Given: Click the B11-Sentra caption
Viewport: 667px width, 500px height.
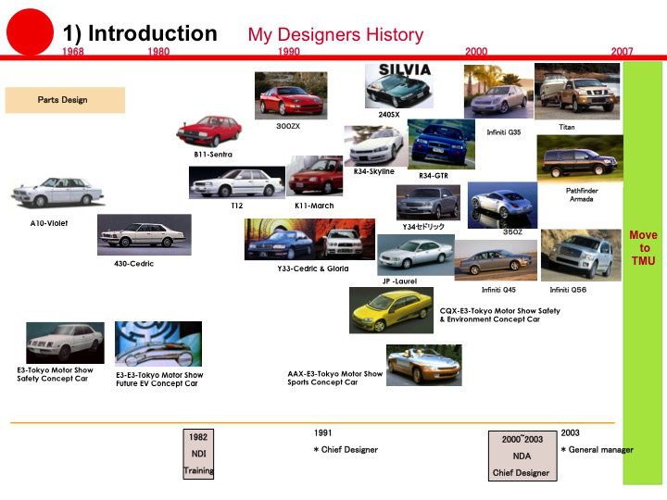Looking at the screenshot, I should [213, 155].
